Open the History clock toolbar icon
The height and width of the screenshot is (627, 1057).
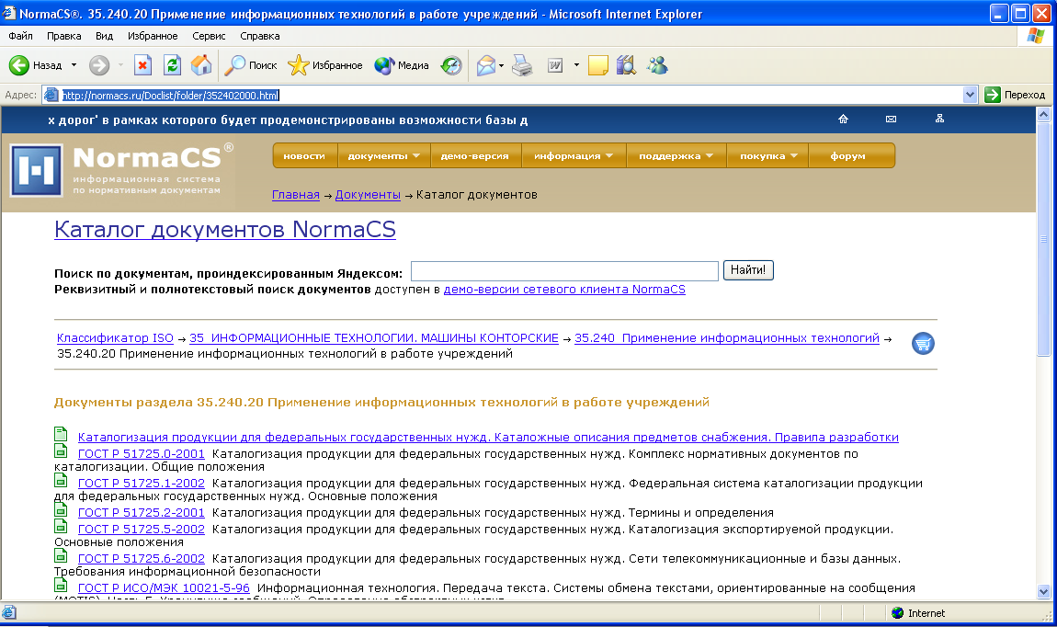point(451,65)
